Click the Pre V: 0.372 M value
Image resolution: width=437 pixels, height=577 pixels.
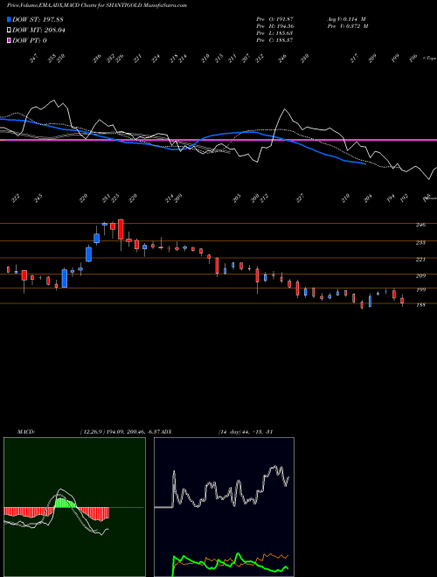click(347, 26)
